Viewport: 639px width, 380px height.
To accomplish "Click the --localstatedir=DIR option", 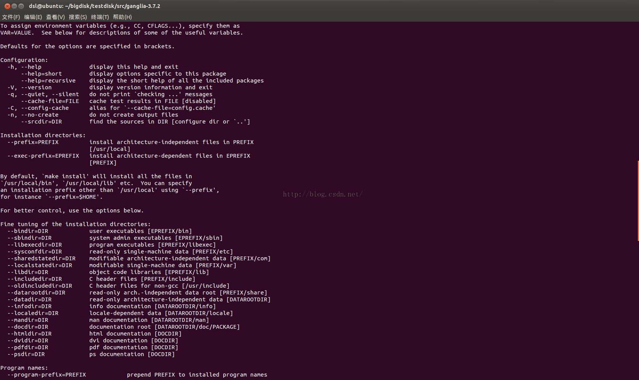I will click(40, 265).
